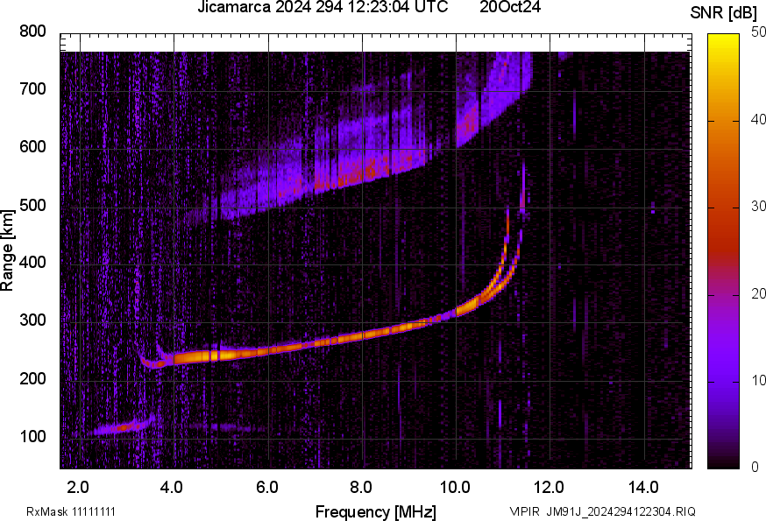Viewport: 766px width, 521px height.
Task: Click the 'SNR [dB]' colorbar title
Action: pos(723,12)
